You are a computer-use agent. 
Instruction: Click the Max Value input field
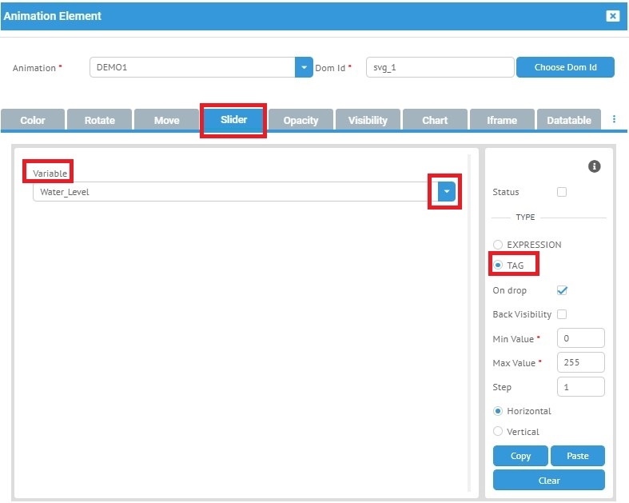click(580, 362)
